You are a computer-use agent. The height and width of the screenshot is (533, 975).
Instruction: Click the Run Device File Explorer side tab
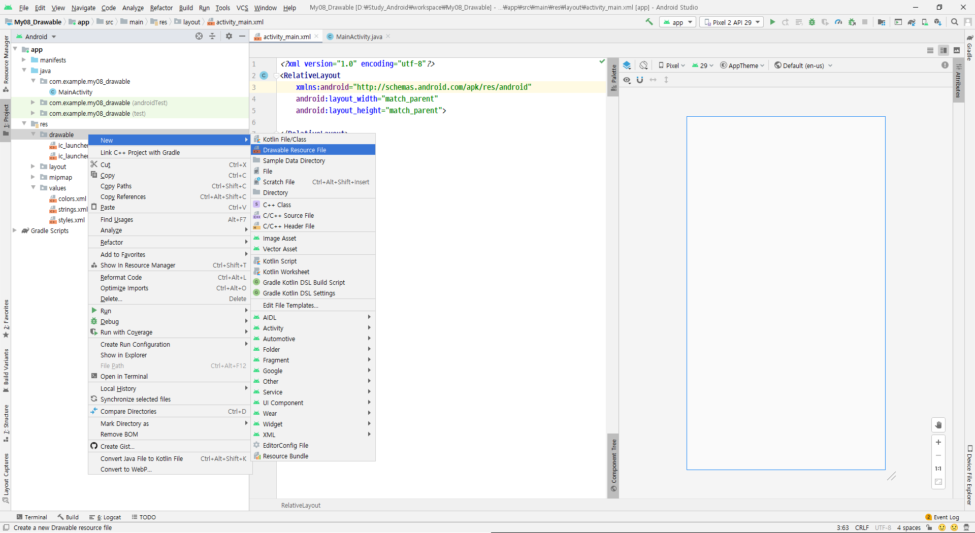click(x=969, y=475)
